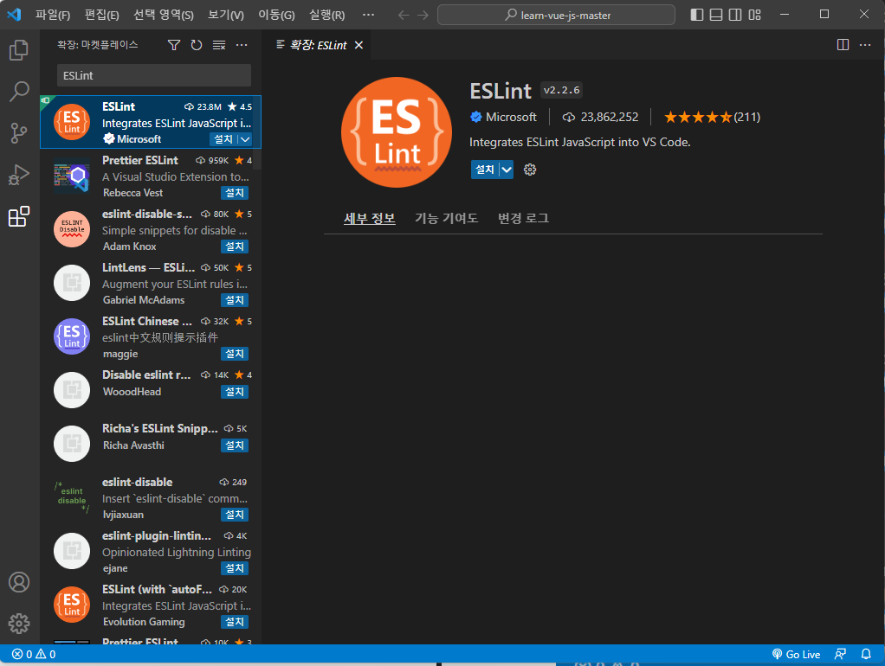Open Run and Debug view
The width and height of the screenshot is (885, 666).
19,175
